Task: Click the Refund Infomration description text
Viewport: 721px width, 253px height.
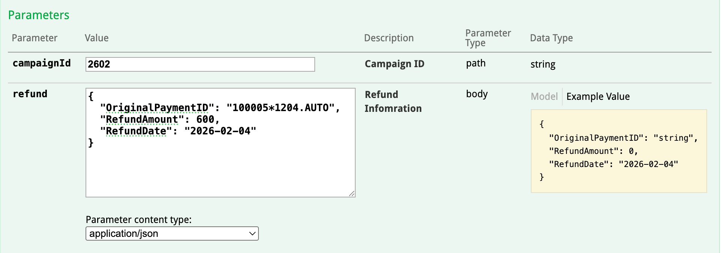Action: 393,101
